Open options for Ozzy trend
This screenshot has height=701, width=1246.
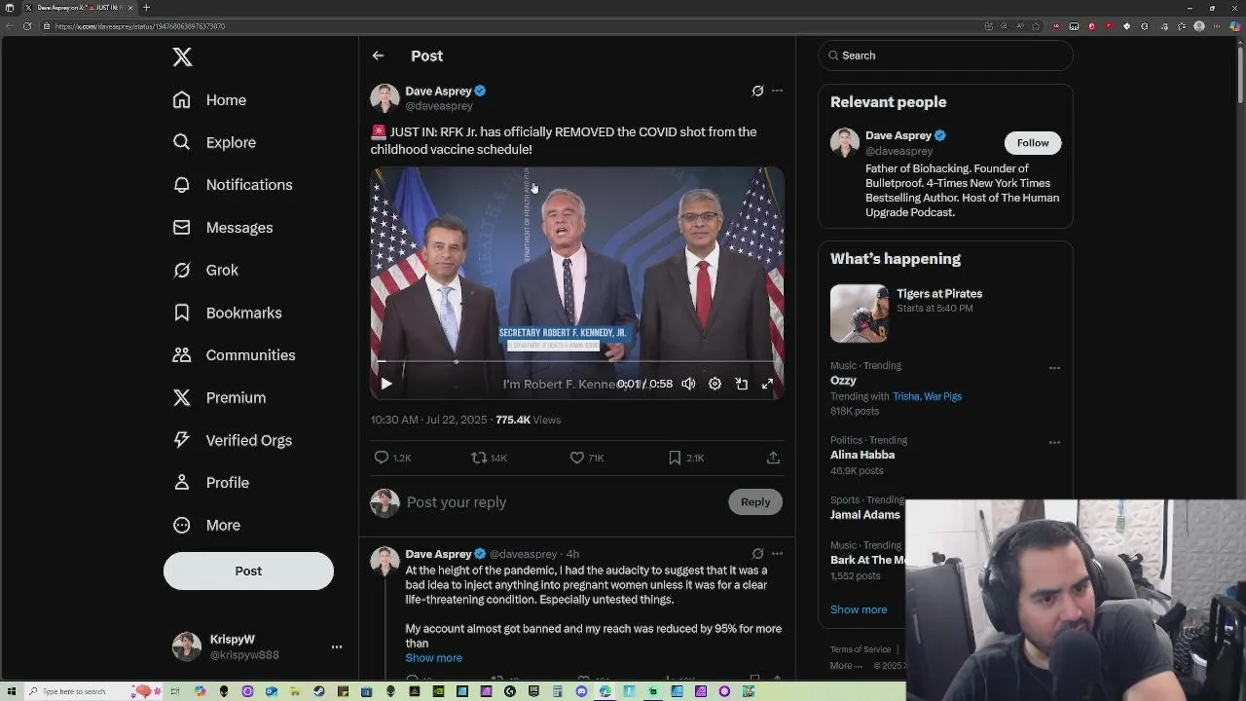(1054, 368)
